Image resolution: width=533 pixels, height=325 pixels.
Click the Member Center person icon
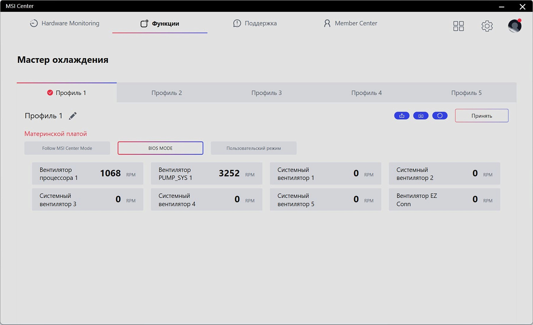pyautogui.click(x=327, y=23)
